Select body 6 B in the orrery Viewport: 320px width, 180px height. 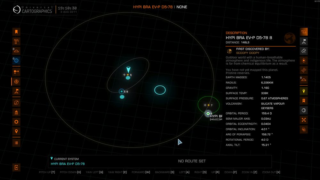122,91
